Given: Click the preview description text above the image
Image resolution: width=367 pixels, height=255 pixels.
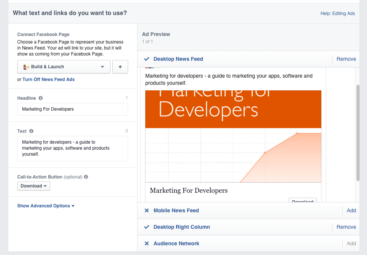Looking at the screenshot, I should point(229,79).
